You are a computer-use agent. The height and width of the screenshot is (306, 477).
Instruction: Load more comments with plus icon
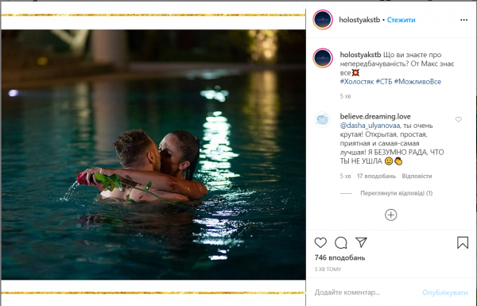[x=391, y=215]
